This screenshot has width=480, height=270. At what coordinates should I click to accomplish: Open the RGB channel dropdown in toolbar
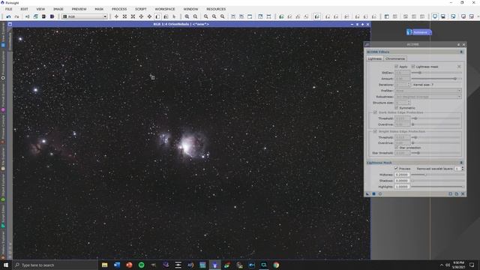85,16
